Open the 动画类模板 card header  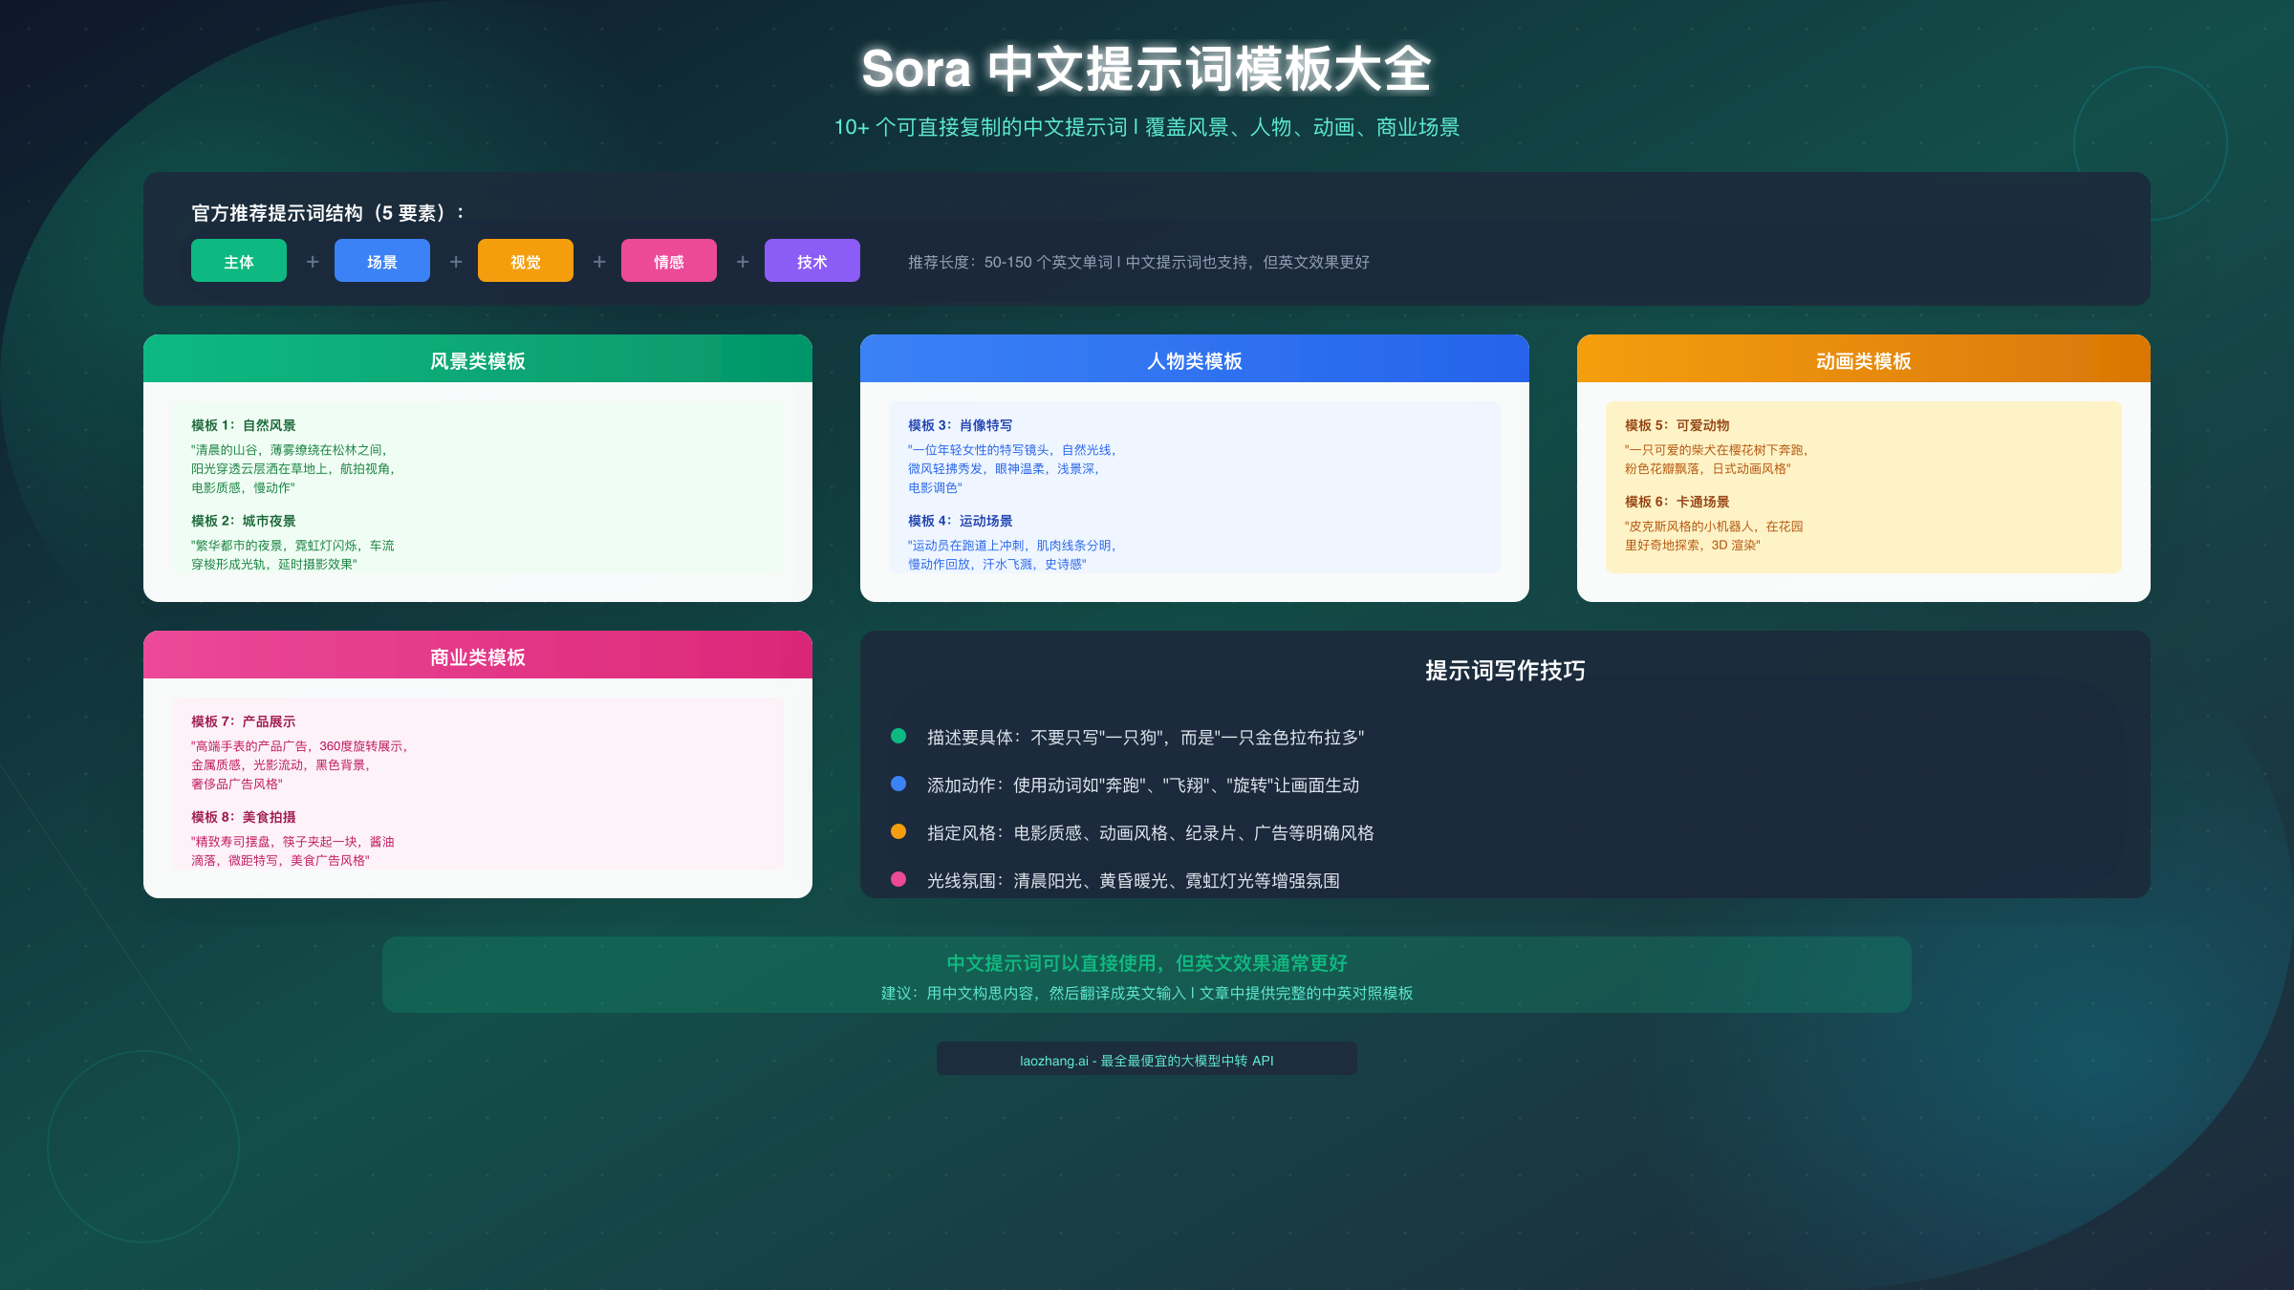coord(1864,360)
